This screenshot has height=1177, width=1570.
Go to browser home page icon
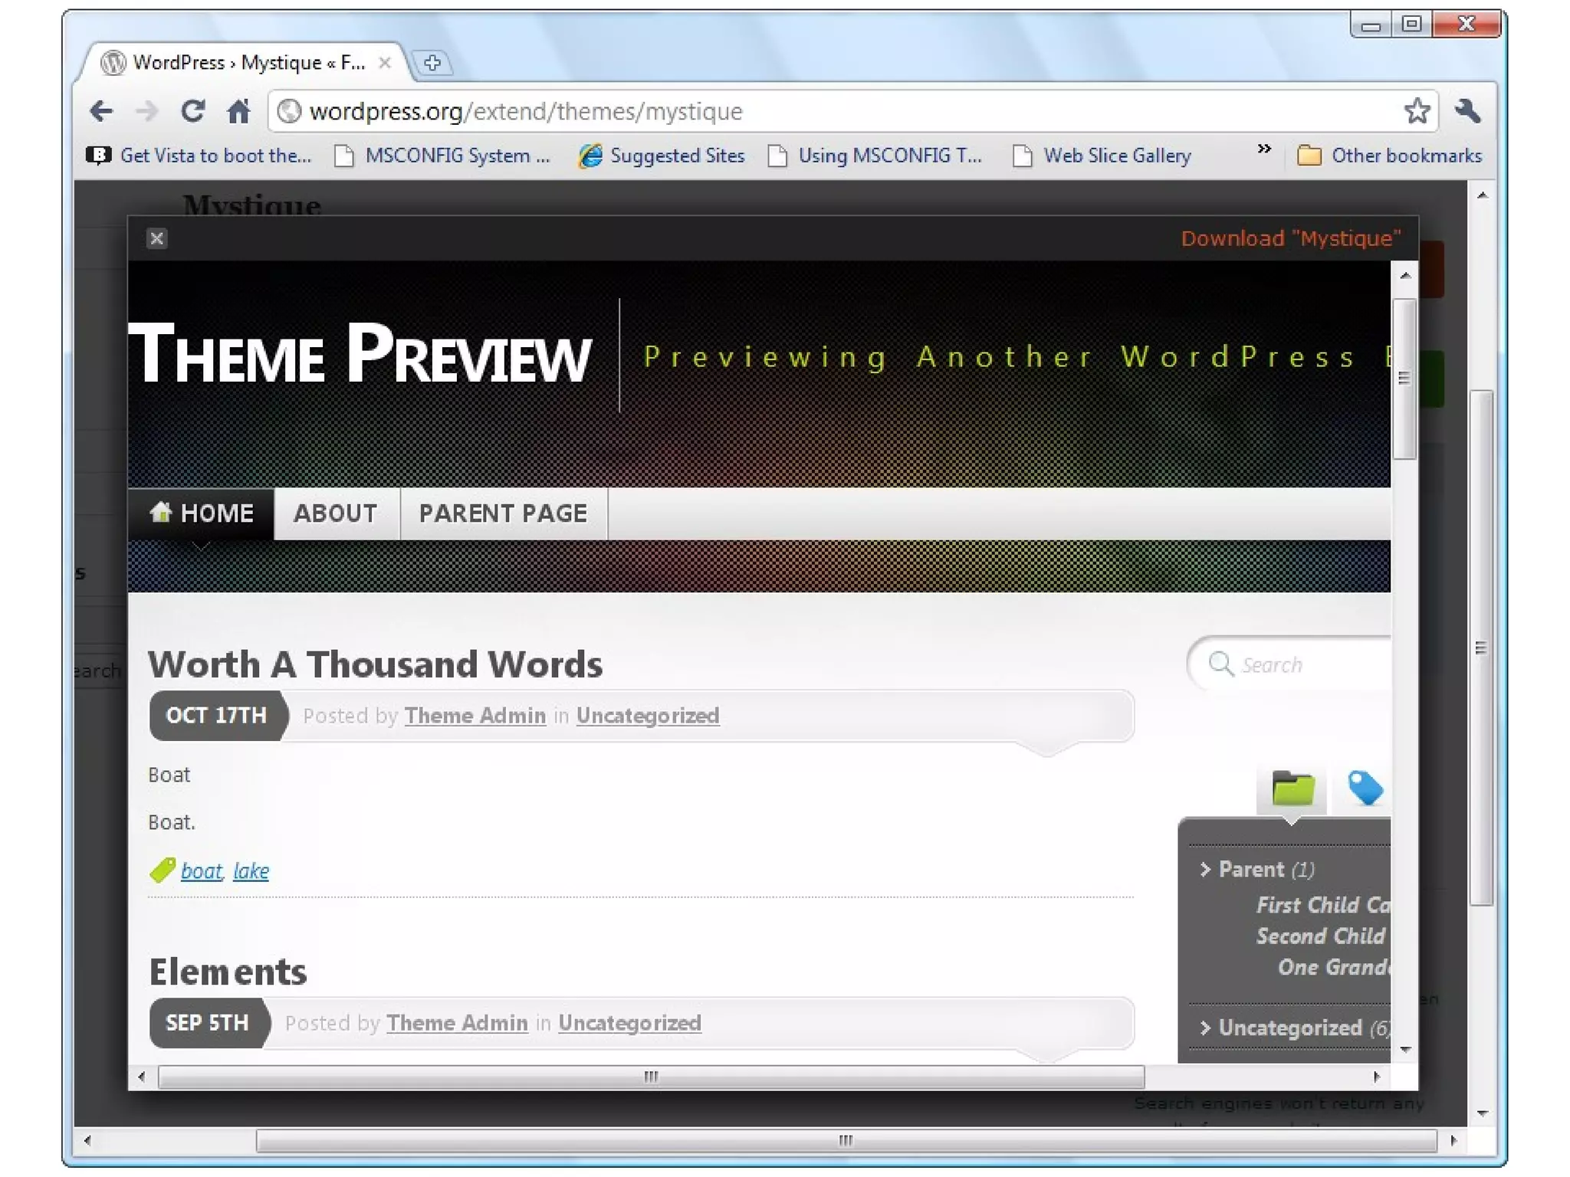(238, 112)
